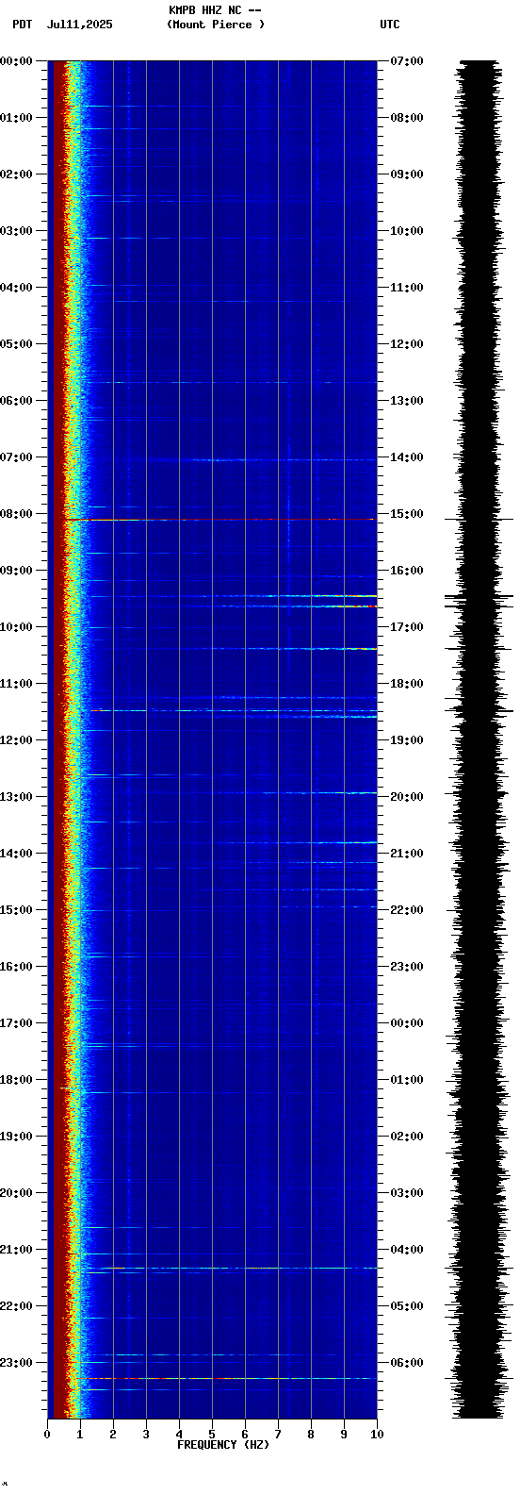Click the Mount Pierce station label
Image resolution: width=520 pixels, height=1494 pixels.
point(216,25)
